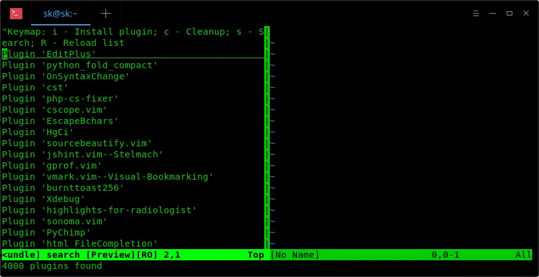Click the vertical split divider between panes
The width and height of the screenshot is (539, 277).
pos(267,138)
